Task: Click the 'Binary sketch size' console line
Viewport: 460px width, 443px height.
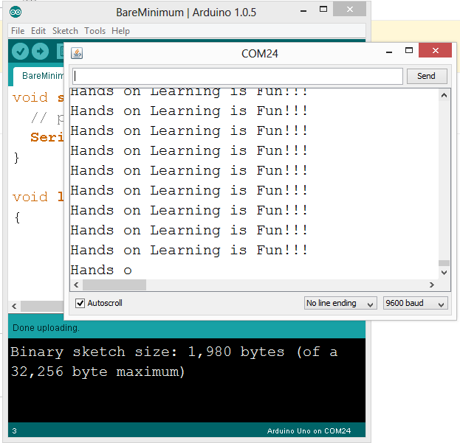Action: 174,352
